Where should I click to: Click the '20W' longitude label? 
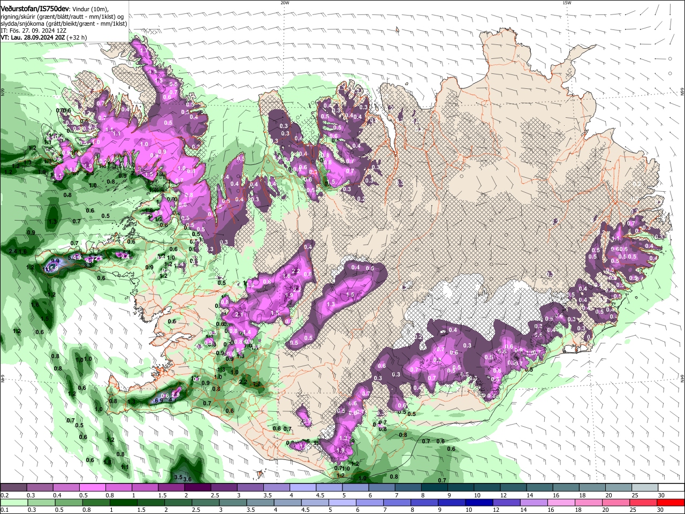(x=285, y=3)
